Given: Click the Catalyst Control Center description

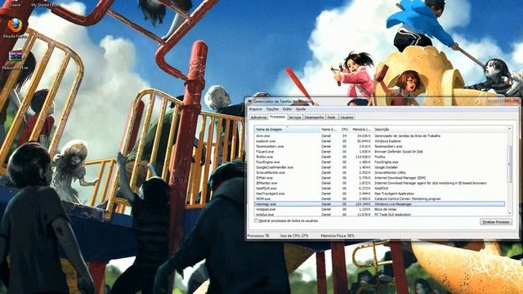Looking at the screenshot, I should click(408, 198).
